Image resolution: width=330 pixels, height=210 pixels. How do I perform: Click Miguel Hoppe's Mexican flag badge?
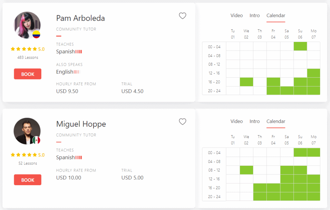[36, 140]
